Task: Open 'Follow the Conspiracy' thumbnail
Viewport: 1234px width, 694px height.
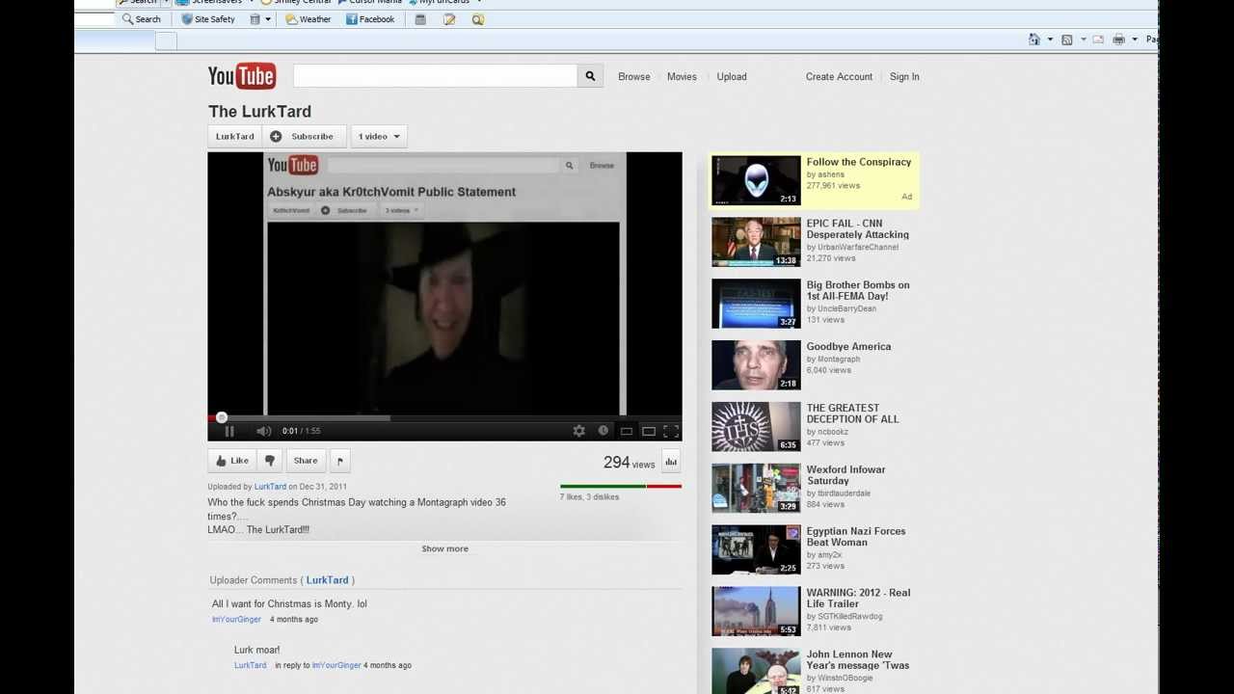Action: click(756, 180)
